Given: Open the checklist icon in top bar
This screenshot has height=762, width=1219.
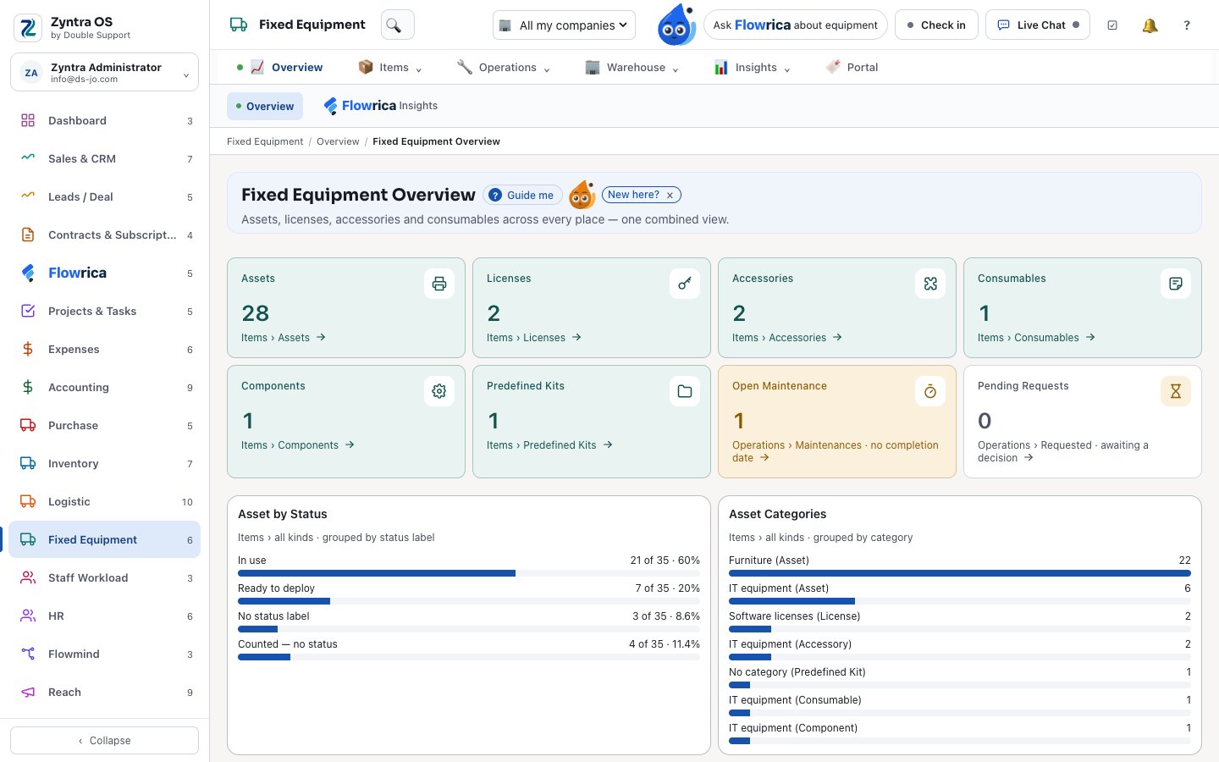Looking at the screenshot, I should 1112,25.
